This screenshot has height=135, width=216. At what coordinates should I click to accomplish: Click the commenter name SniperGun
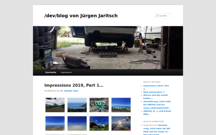[x=148, y=125]
